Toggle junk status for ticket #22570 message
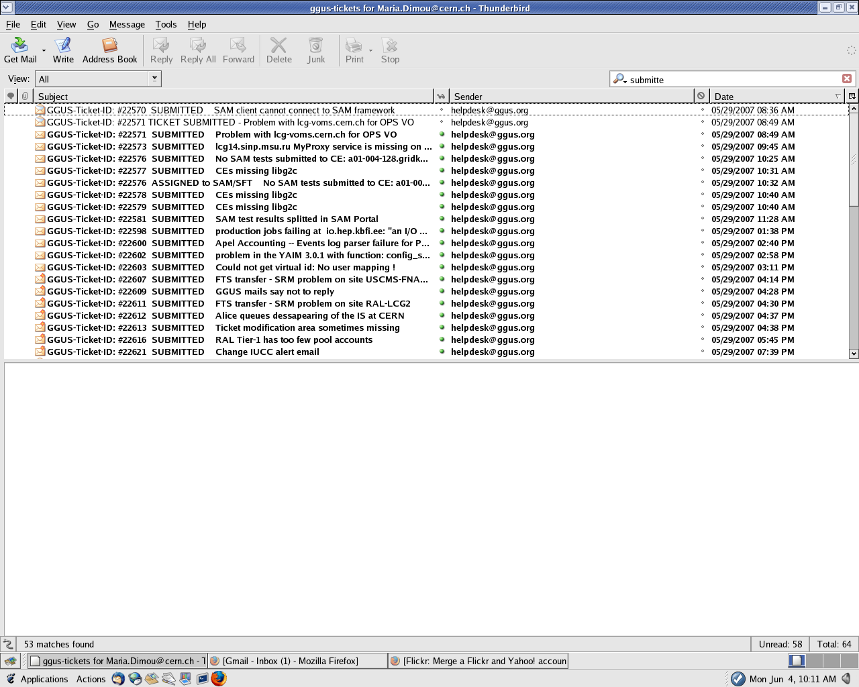This screenshot has height=687, width=859. (x=703, y=110)
